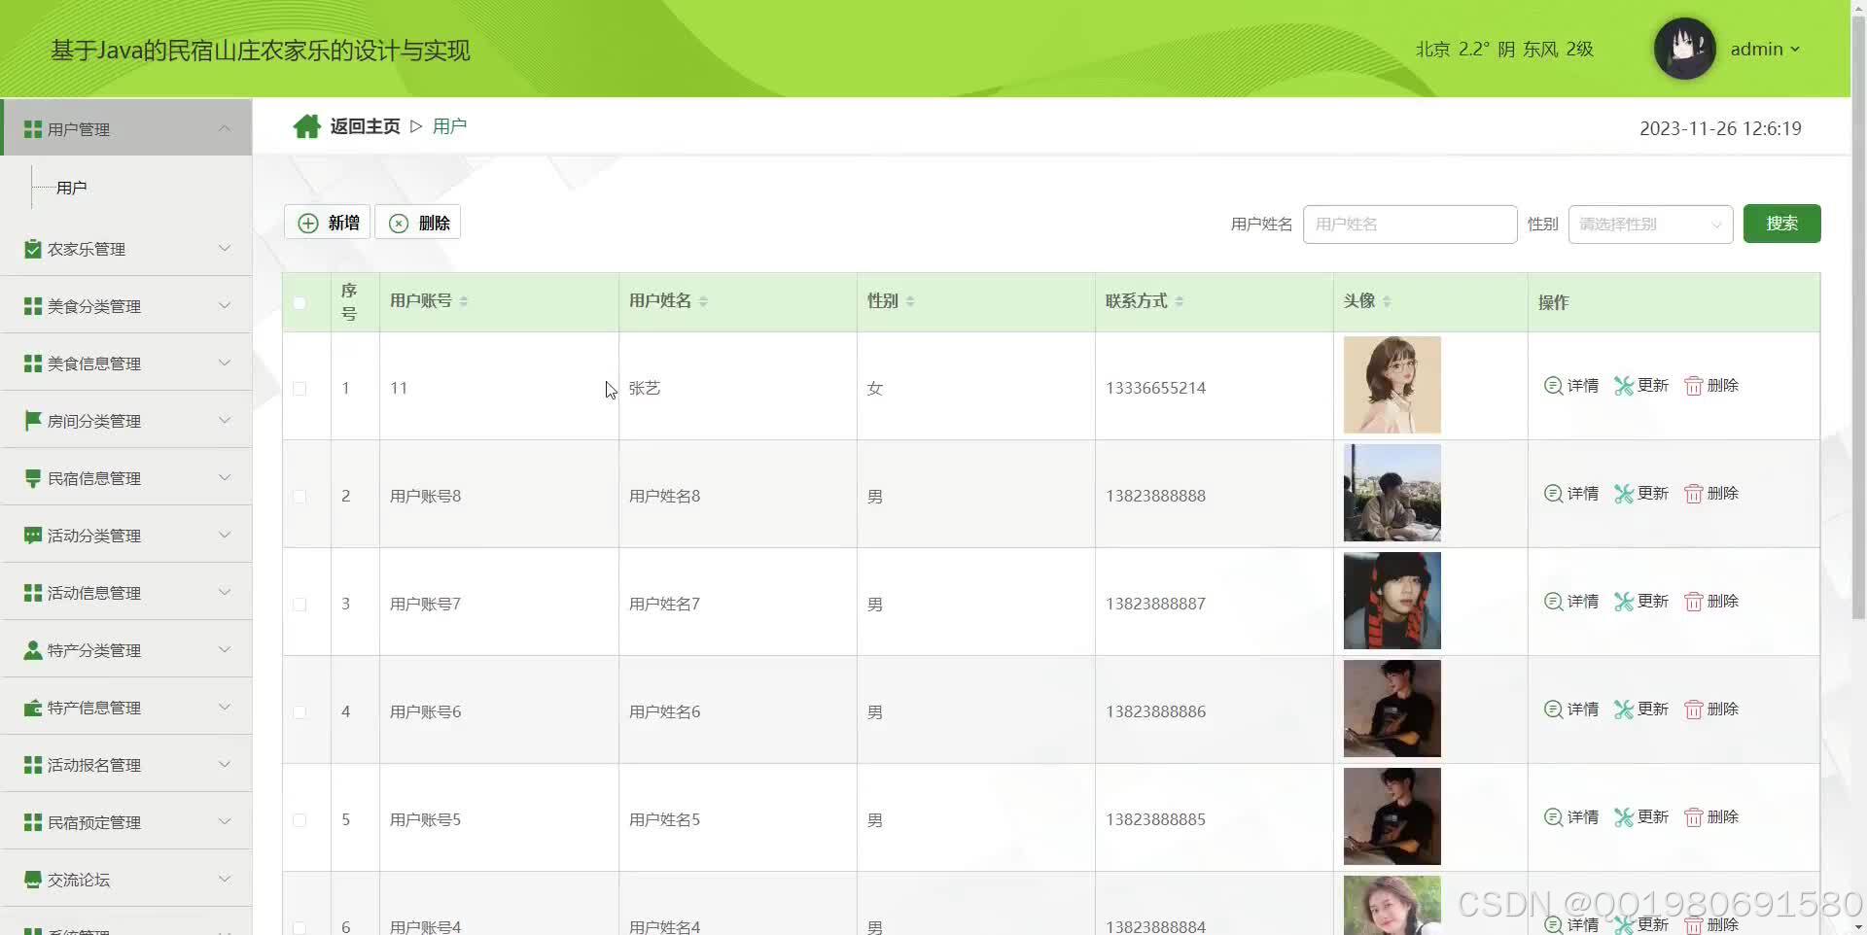Expand the 民宿信息管理 chevron
This screenshot has height=935, width=1867.
(225, 477)
